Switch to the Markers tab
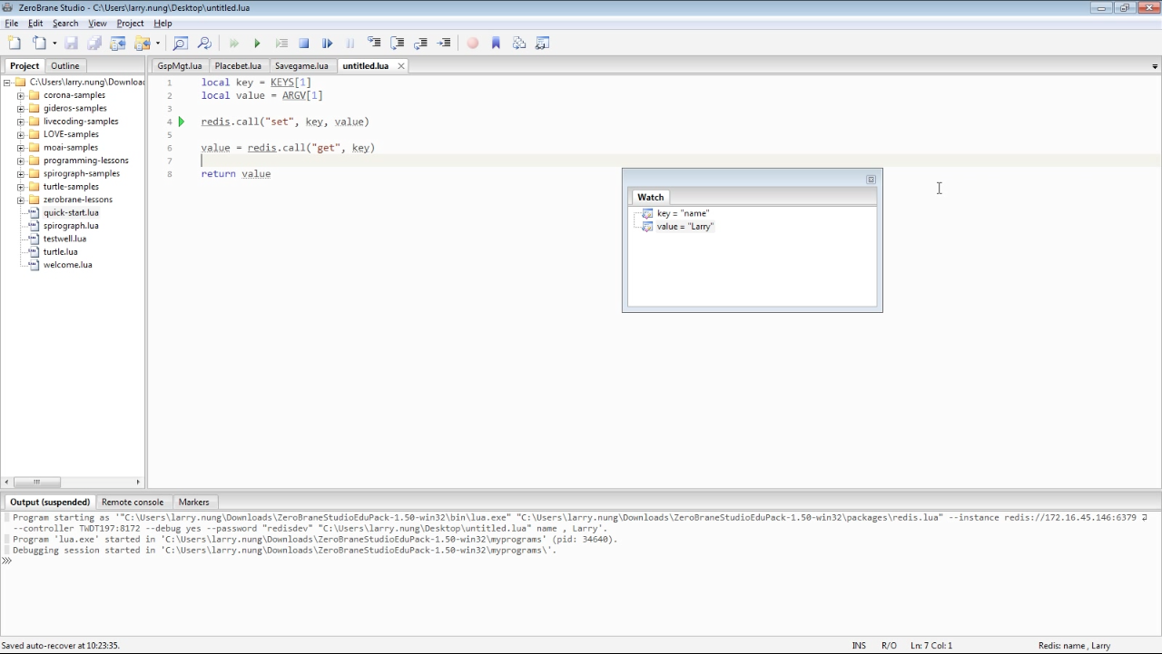This screenshot has height=654, width=1162. pyautogui.click(x=193, y=503)
